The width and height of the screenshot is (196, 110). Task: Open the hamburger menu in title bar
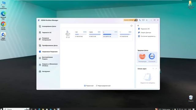(x=147, y=20)
